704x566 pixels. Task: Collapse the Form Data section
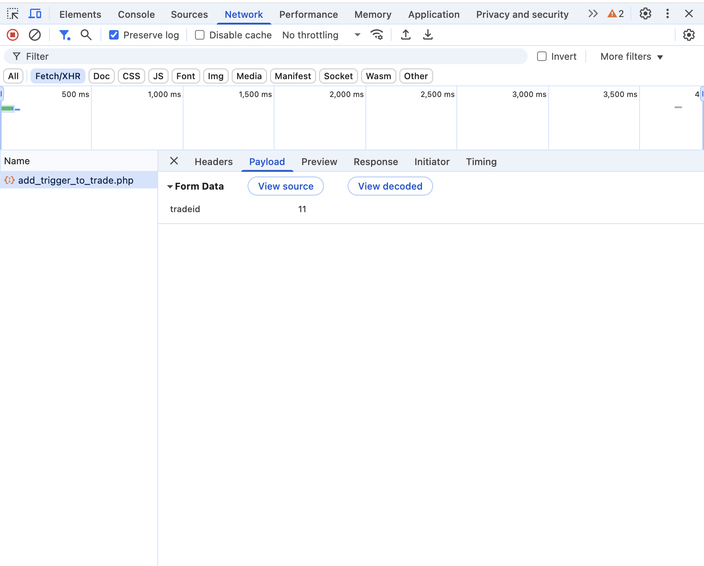[x=170, y=186]
